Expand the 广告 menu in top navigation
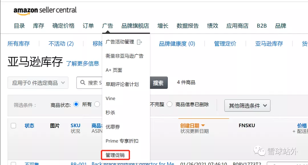Viewport: 308px width, 165px height. pyautogui.click(x=108, y=26)
